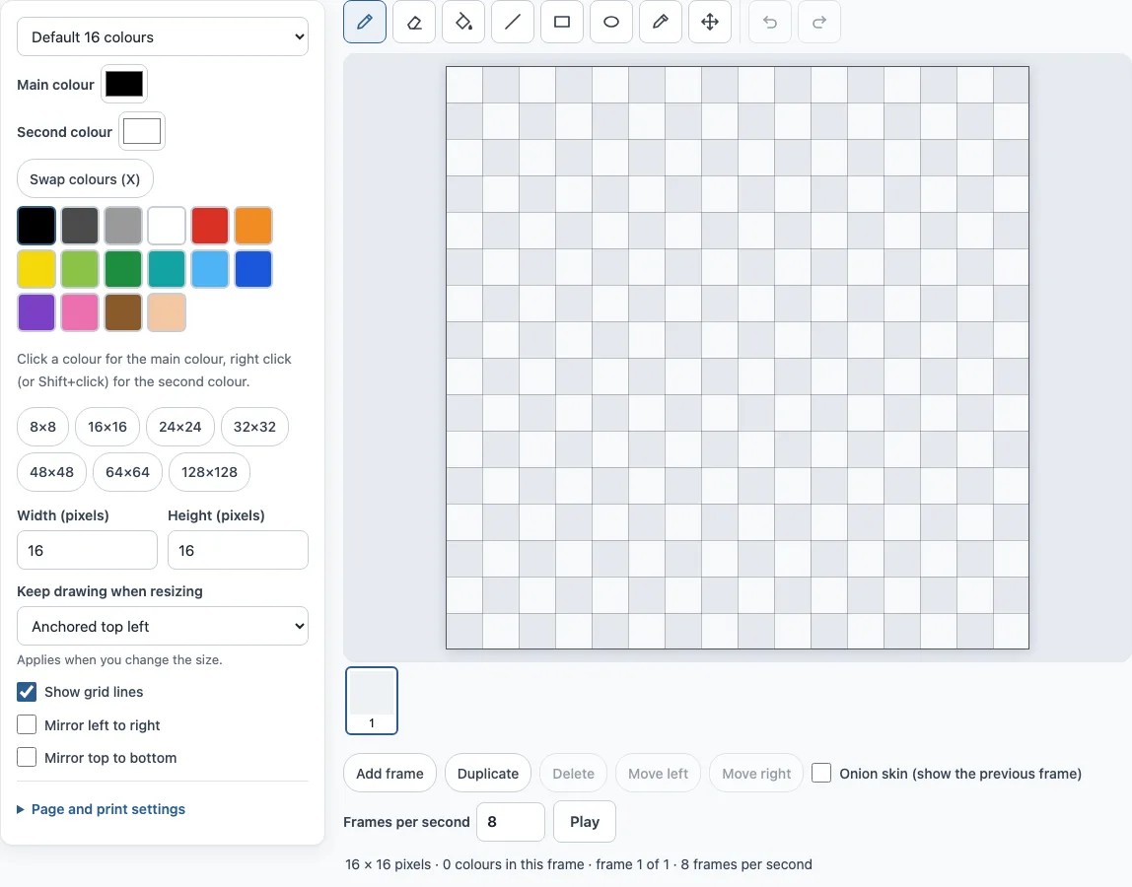1132x887 pixels.
Task: Pick the orange palette colour
Action: pos(252,225)
